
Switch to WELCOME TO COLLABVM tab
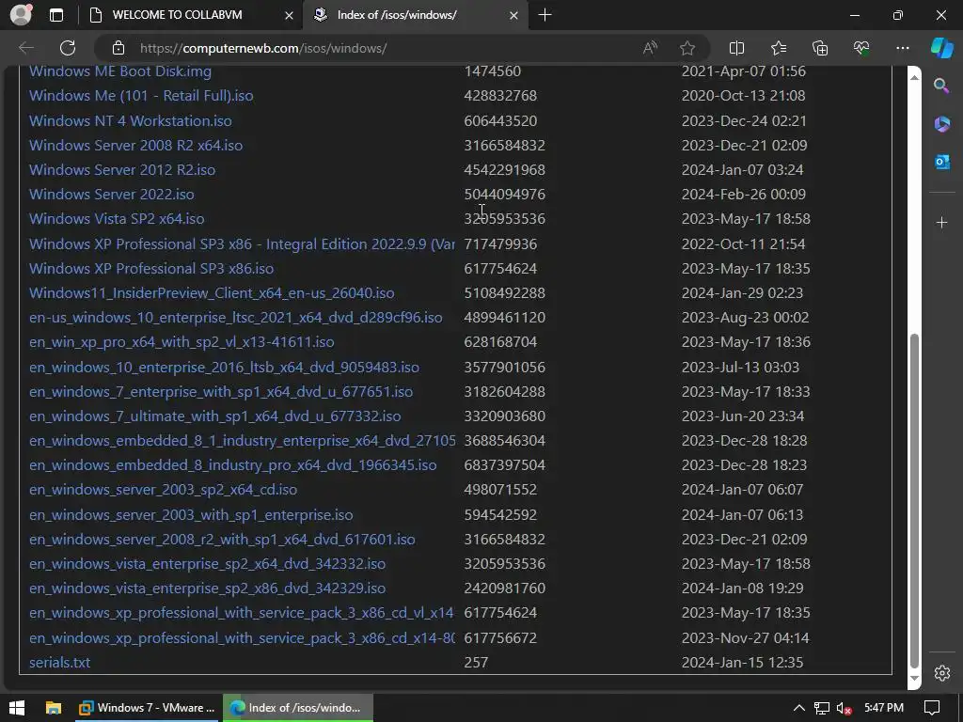click(190, 15)
